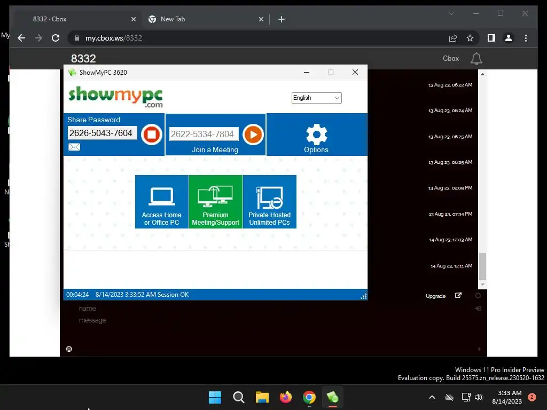
Task: Select the Share Password field
Action: tap(102, 133)
